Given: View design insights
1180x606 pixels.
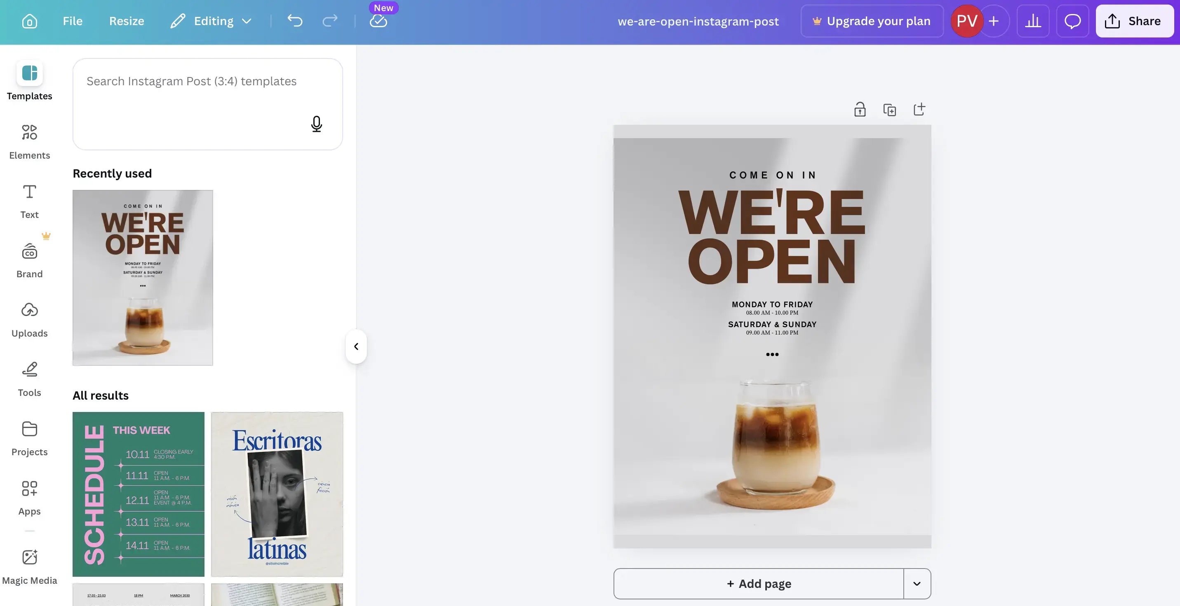Looking at the screenshot, I should [1033, 21].
